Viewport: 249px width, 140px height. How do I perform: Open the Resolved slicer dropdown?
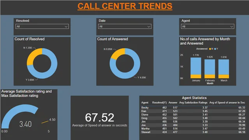[x=42, y=26]
